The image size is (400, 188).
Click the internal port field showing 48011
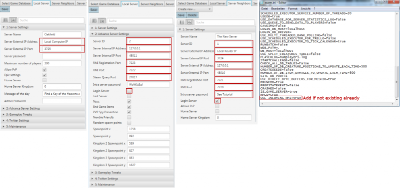148,55
